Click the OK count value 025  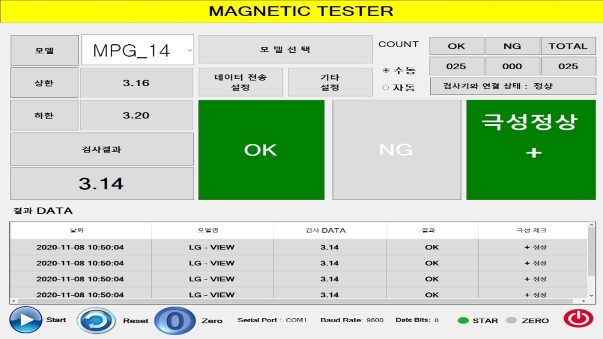456,66
